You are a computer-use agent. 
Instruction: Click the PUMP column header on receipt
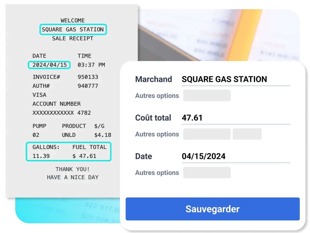pos(39,126)
